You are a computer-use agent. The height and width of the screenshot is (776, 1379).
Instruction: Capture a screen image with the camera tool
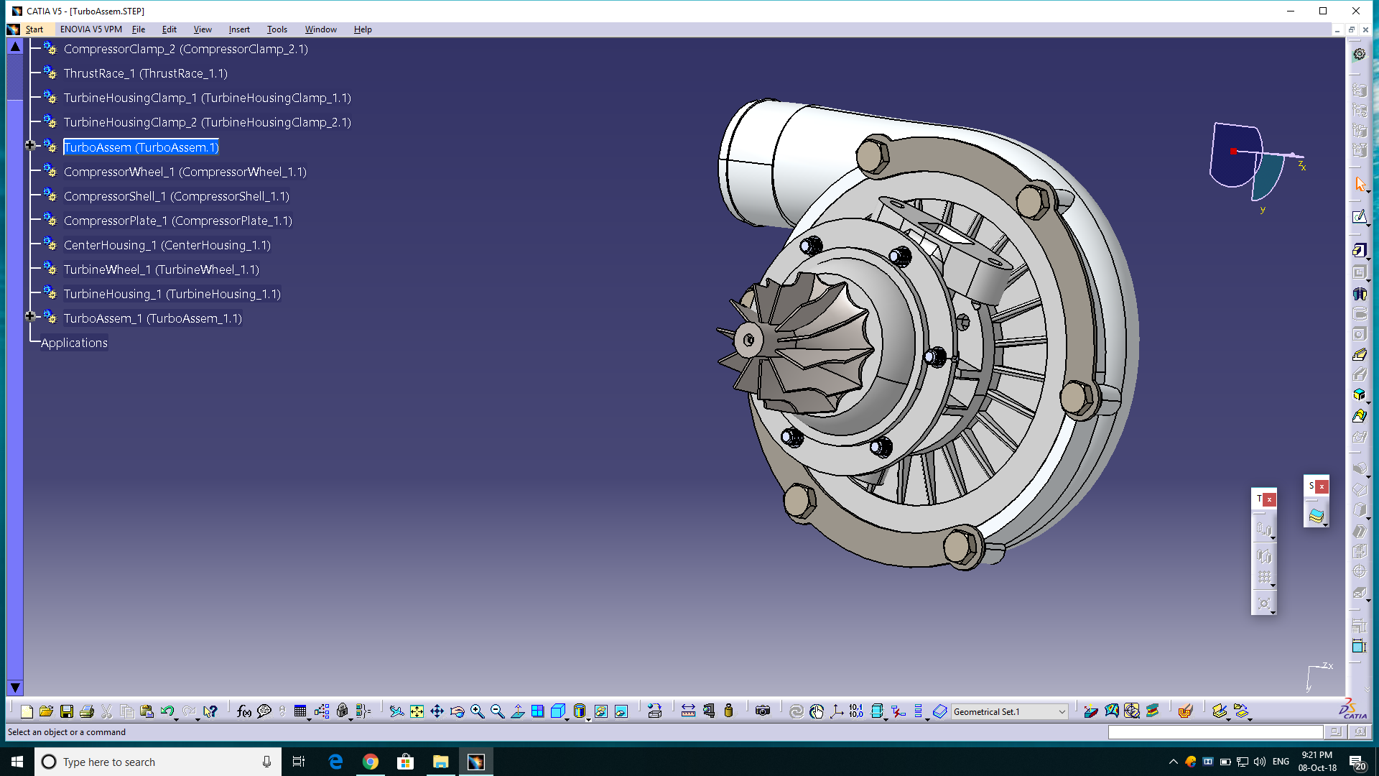[x=763, y=711]
